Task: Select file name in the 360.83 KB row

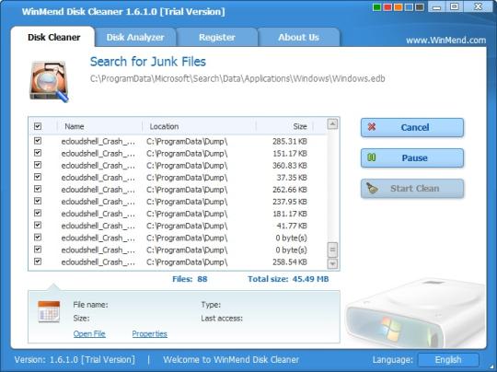Action: [98, 166]
